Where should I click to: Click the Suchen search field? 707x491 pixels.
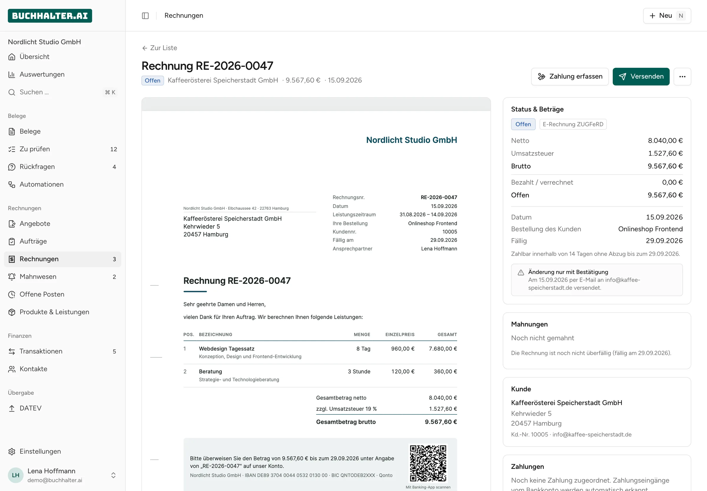tap(62, 92)
